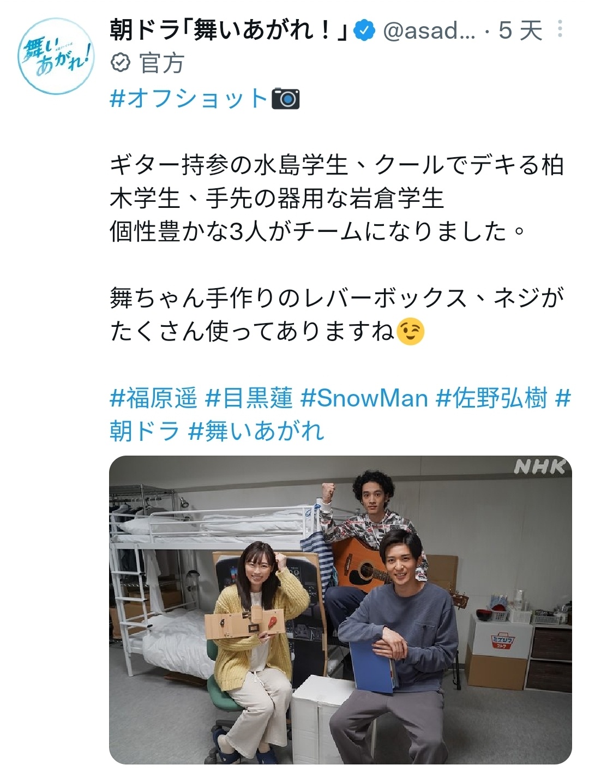Click the 5 天 tweet timestamp
589x777 pixels.
[520, 31]
